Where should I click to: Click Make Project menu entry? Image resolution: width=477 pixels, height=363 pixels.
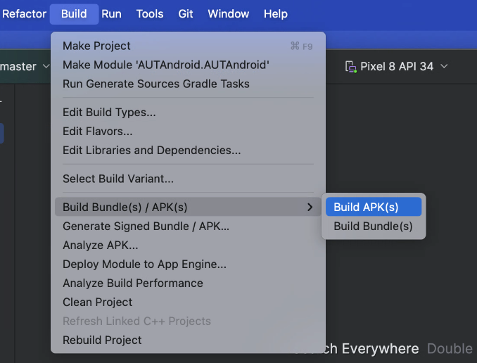click(x=96, y=46)
